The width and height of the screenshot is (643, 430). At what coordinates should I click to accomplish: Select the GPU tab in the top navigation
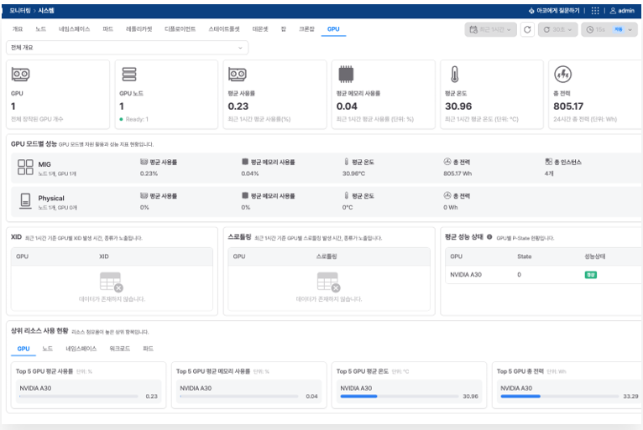[333, 29]
